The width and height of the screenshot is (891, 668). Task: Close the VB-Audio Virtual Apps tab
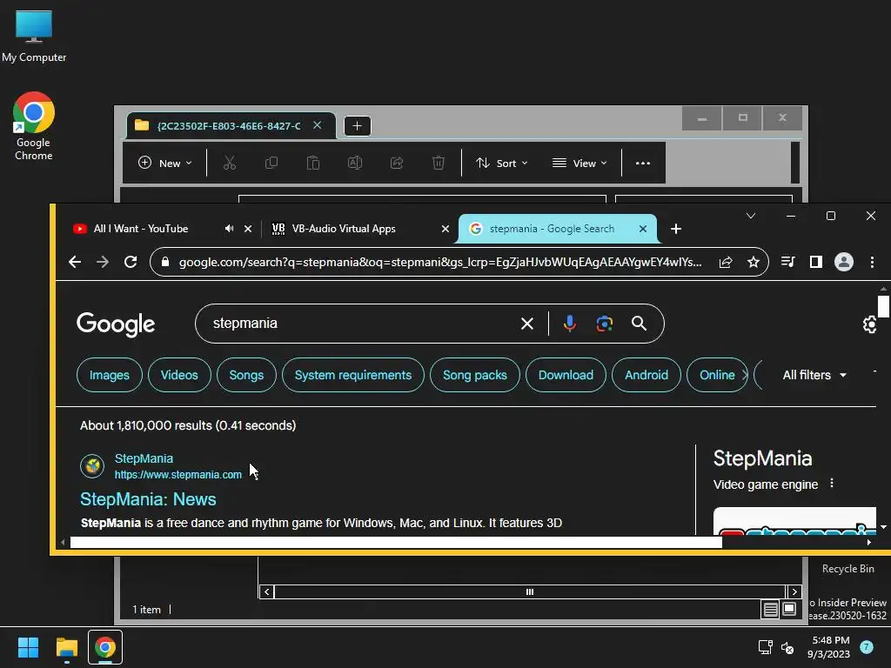click(445, 229)
